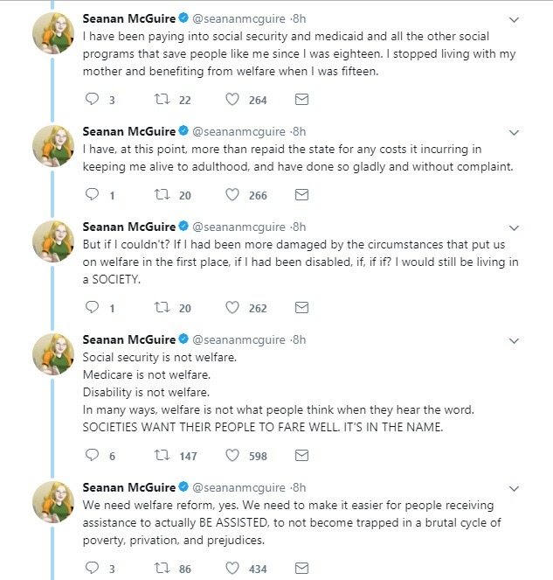This screenshot has height=580, width=553.
Task: Retweet the tweet with 147 retweets
Action: point(162,455)
